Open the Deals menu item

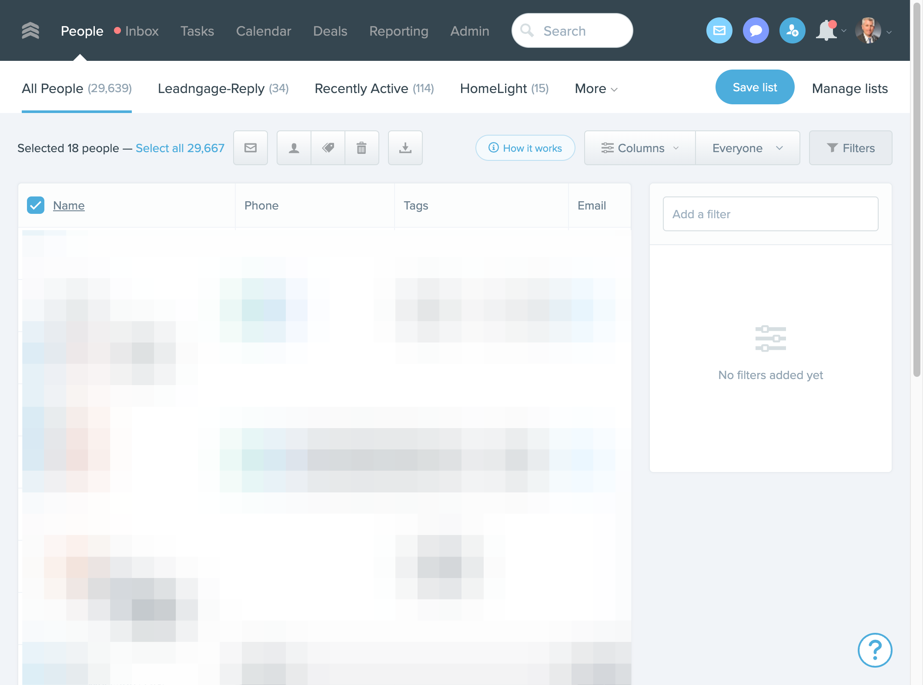[330, 31]
